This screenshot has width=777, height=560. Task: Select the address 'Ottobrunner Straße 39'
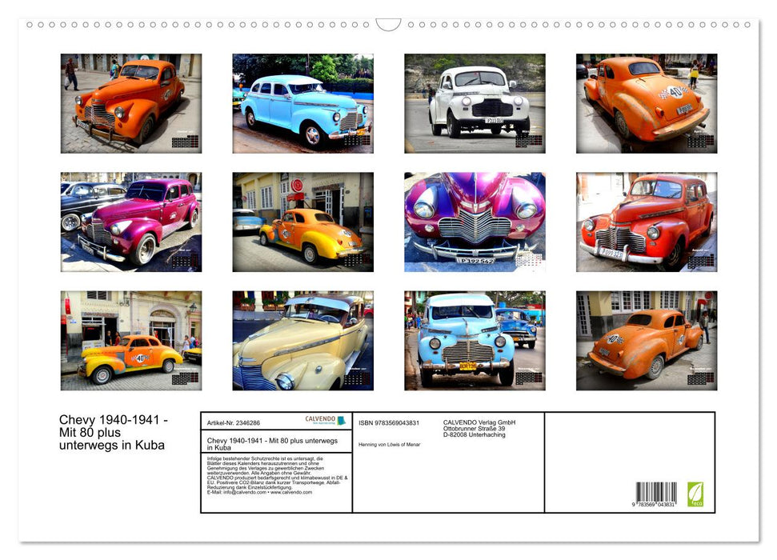[475, 429]
